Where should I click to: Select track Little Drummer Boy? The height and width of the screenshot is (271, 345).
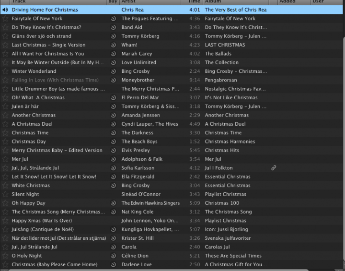[x=58, y=89]
